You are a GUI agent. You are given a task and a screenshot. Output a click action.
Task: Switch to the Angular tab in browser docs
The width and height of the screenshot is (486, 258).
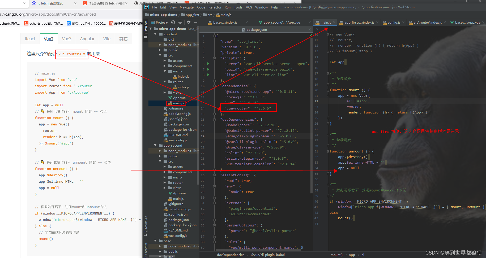[x=87, y=39]
